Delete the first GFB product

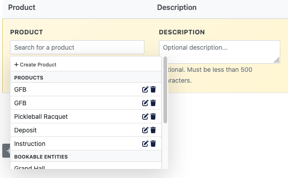tap(153, 89)
